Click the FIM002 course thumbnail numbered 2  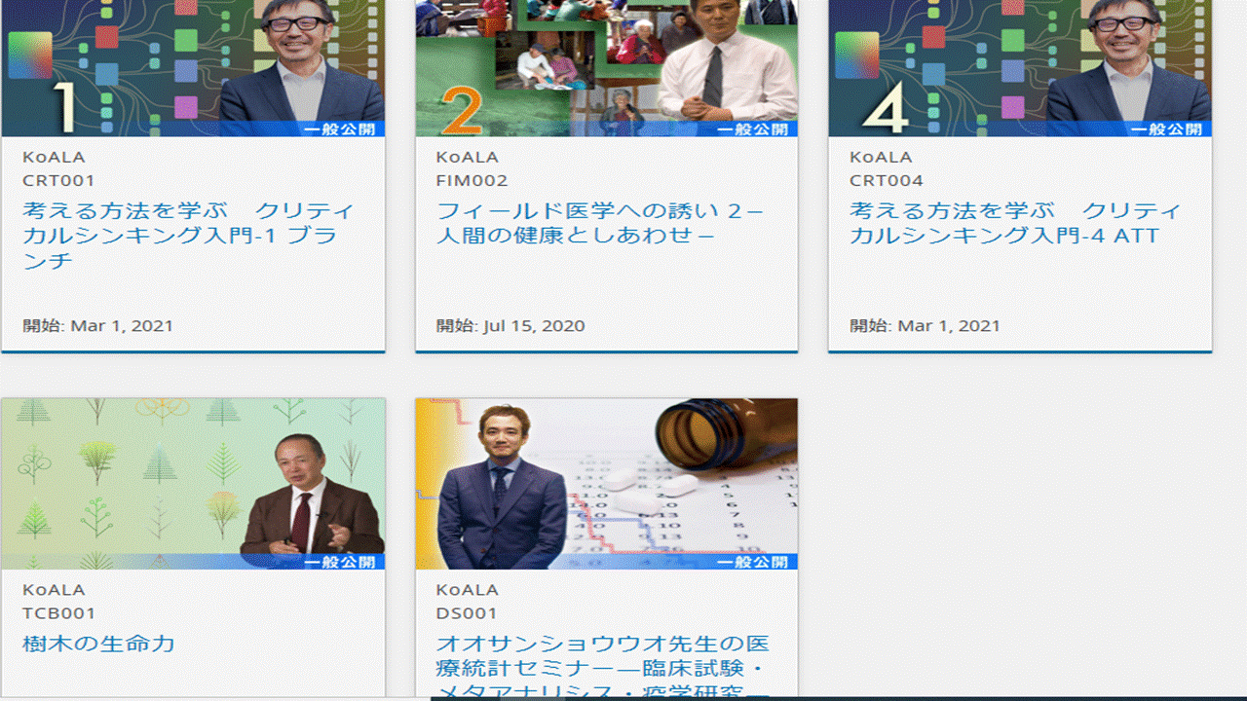point(606,66)
